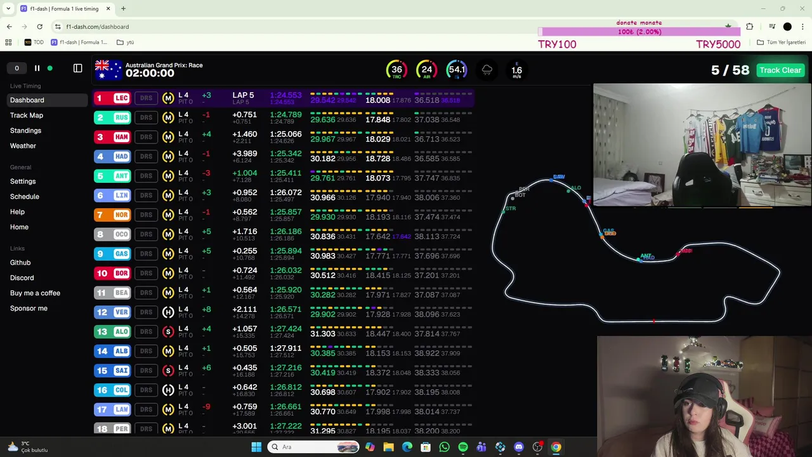The image size is (812, 457).
Task: Open the Chrome media controls icon
Action: point(772,27)
